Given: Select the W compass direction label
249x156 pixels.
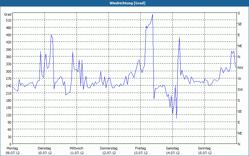Looking at the screenshot, I should pos(239,79).
